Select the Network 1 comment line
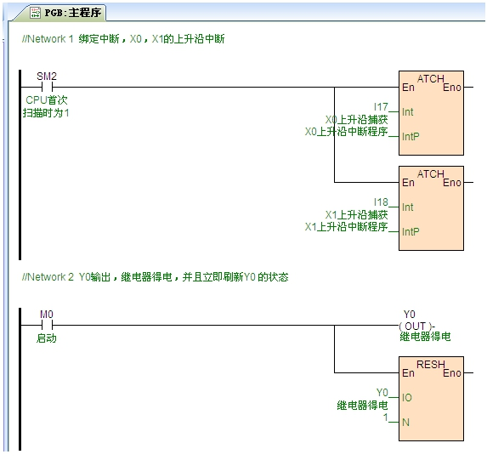The image size is (487, 460). point(123,39)
